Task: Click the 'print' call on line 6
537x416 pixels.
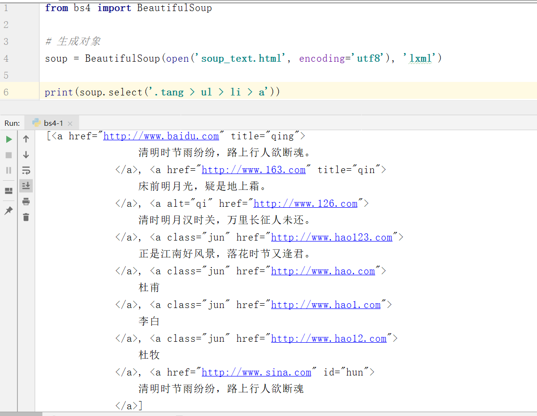Action: (59, 92)
